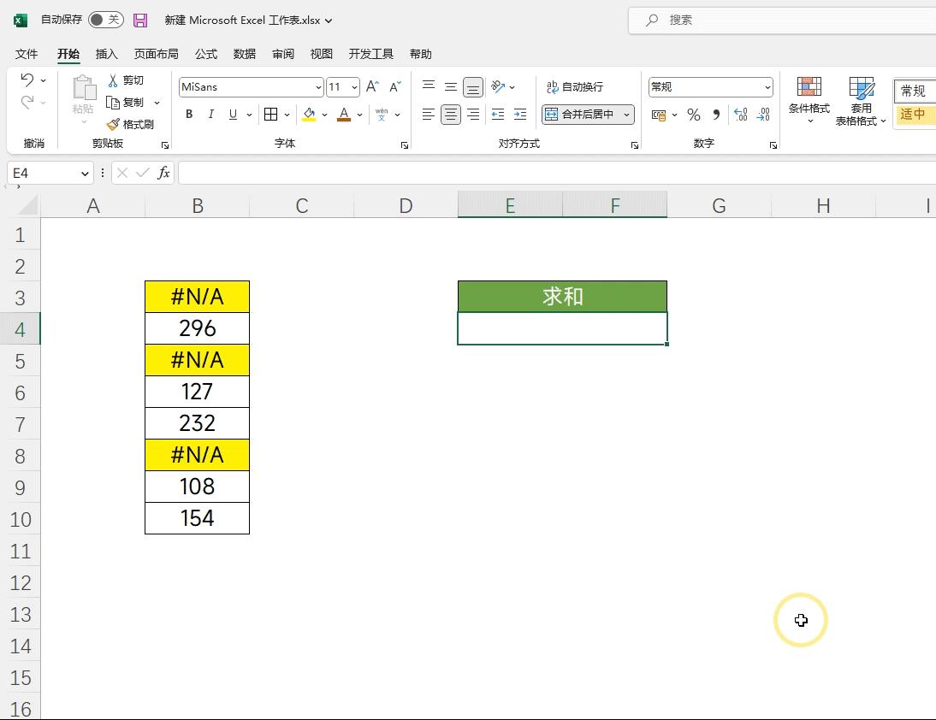Open the MiSans font name dropdown
Viewport: 936px width, 720px height.
click(x=318, y=86)
